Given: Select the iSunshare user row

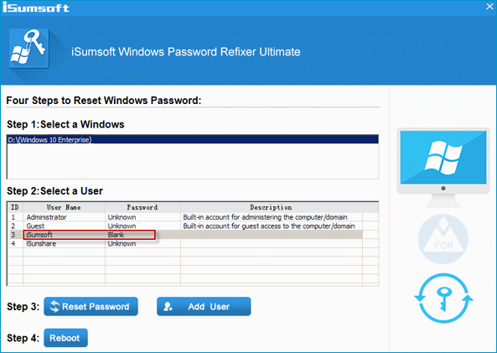Looking at the screenshot, I should (x=184, y=244).
